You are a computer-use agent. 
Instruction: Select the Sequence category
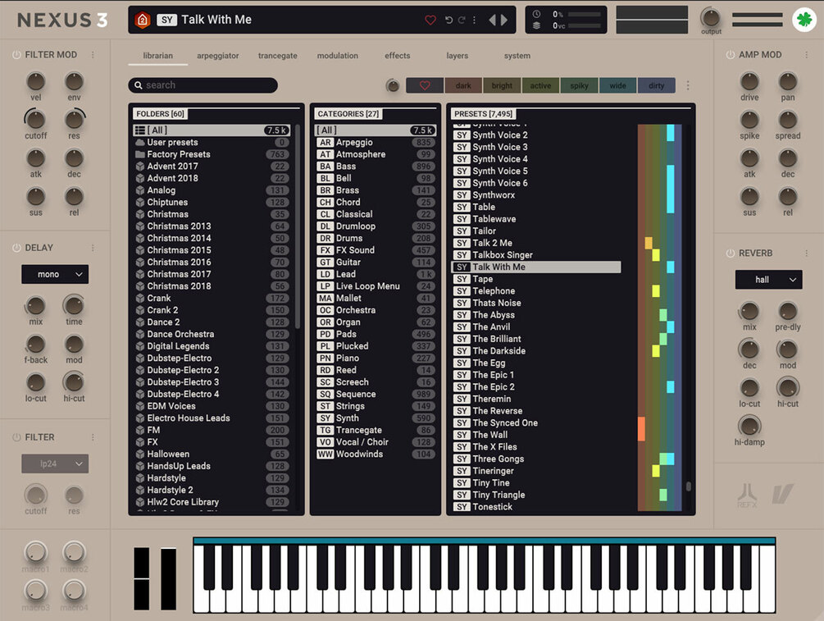click(376, 394)
